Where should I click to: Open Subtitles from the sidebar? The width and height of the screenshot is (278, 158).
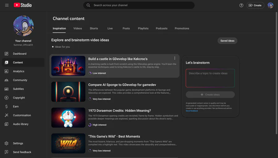pyautogui.click(x=23, y=89)
